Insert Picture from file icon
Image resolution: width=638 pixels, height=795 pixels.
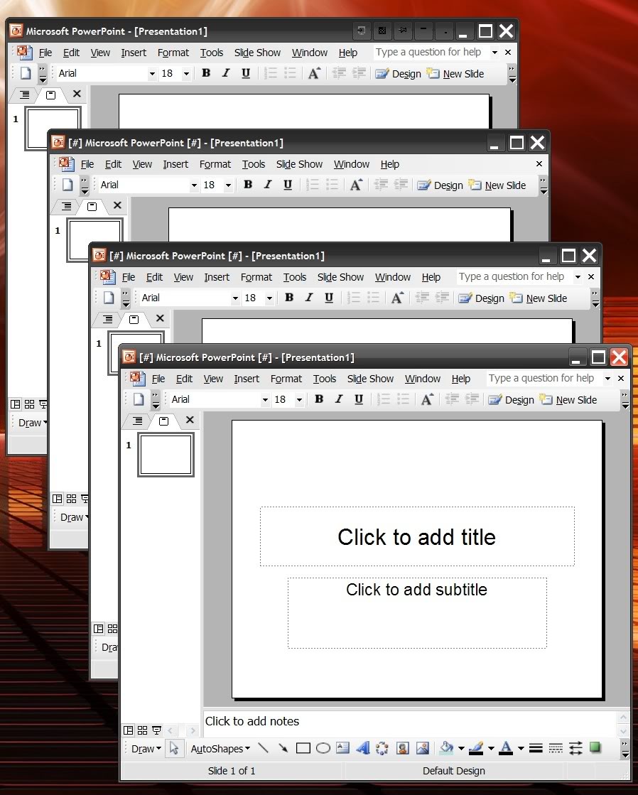423,748
